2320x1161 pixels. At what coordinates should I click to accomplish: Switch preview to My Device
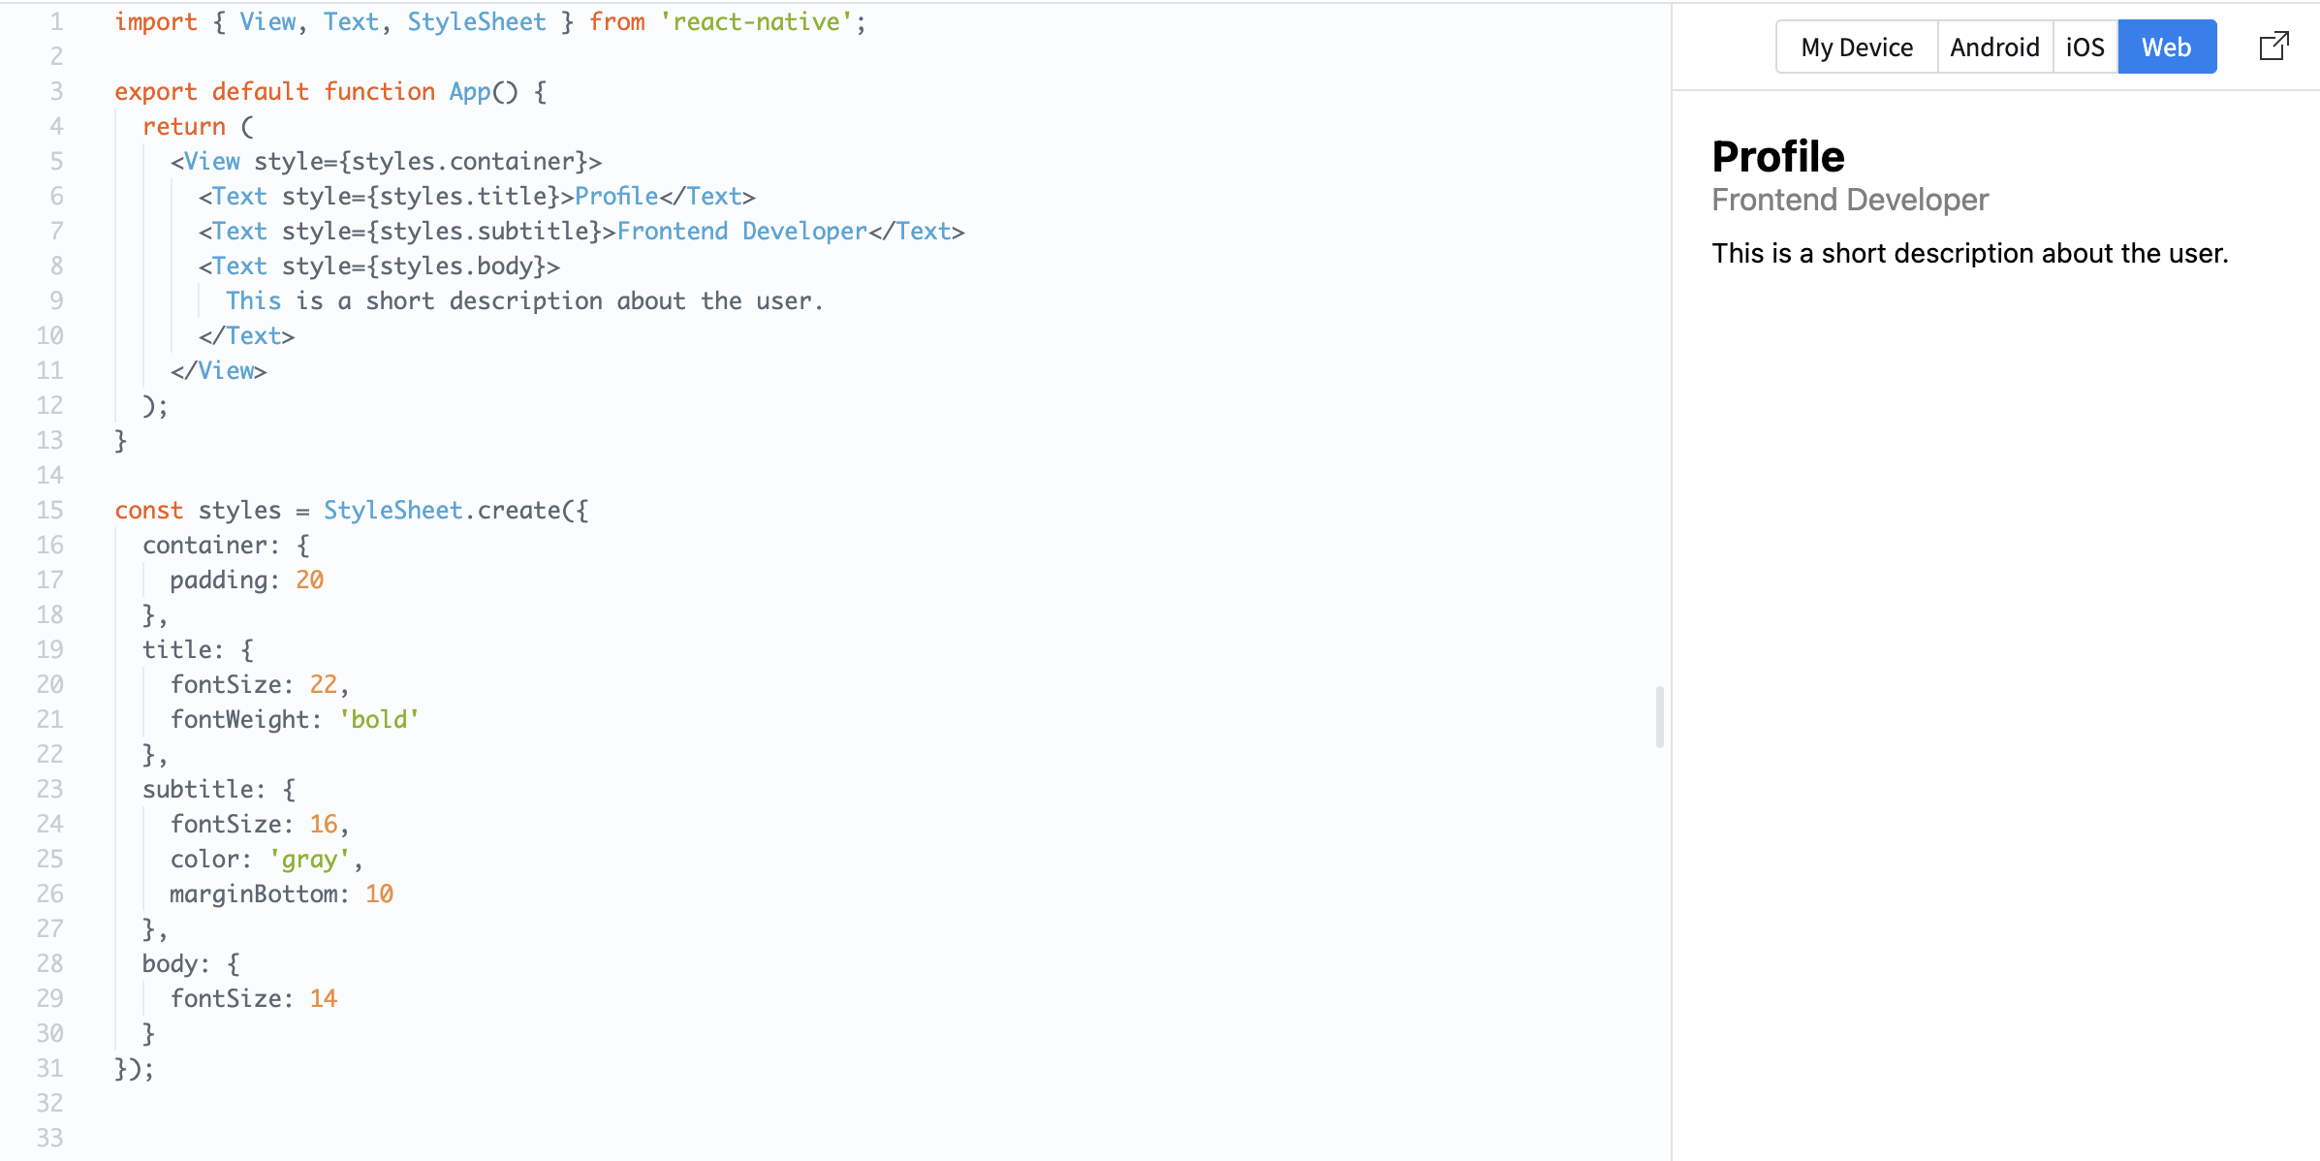(1856, 47)
